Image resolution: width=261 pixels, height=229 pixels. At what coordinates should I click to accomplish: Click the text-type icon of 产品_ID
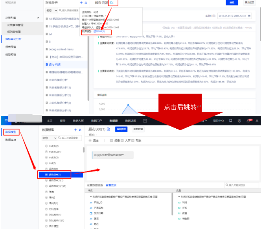click(x=91, y=203)
